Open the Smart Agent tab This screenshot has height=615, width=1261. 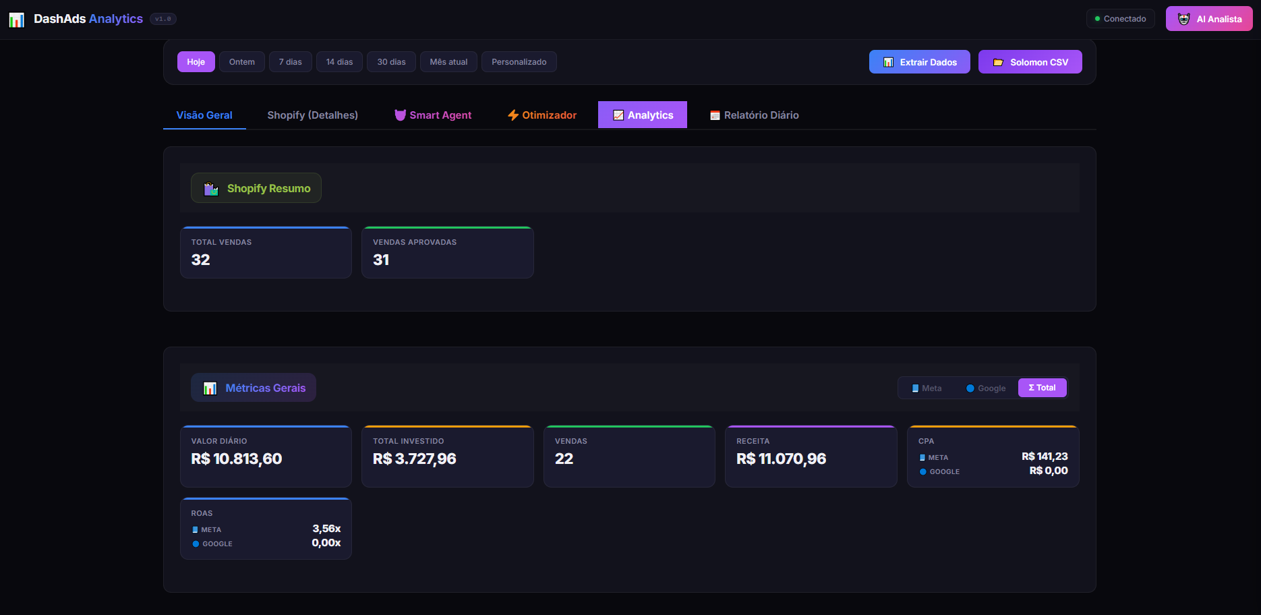(433, 115)
